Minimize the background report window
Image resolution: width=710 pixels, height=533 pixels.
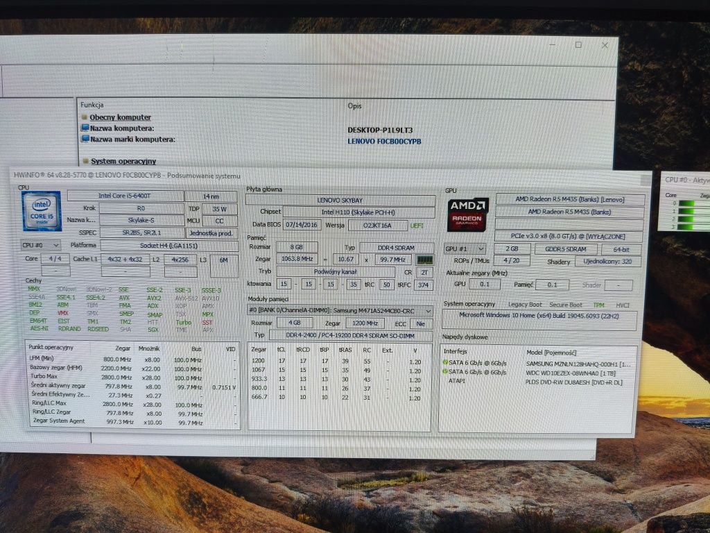(x=553, y=45)
